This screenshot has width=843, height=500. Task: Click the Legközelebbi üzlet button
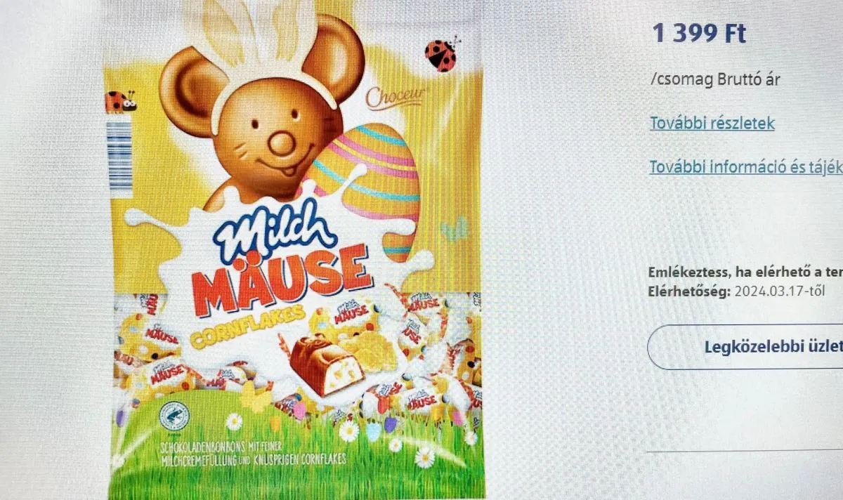745,347
